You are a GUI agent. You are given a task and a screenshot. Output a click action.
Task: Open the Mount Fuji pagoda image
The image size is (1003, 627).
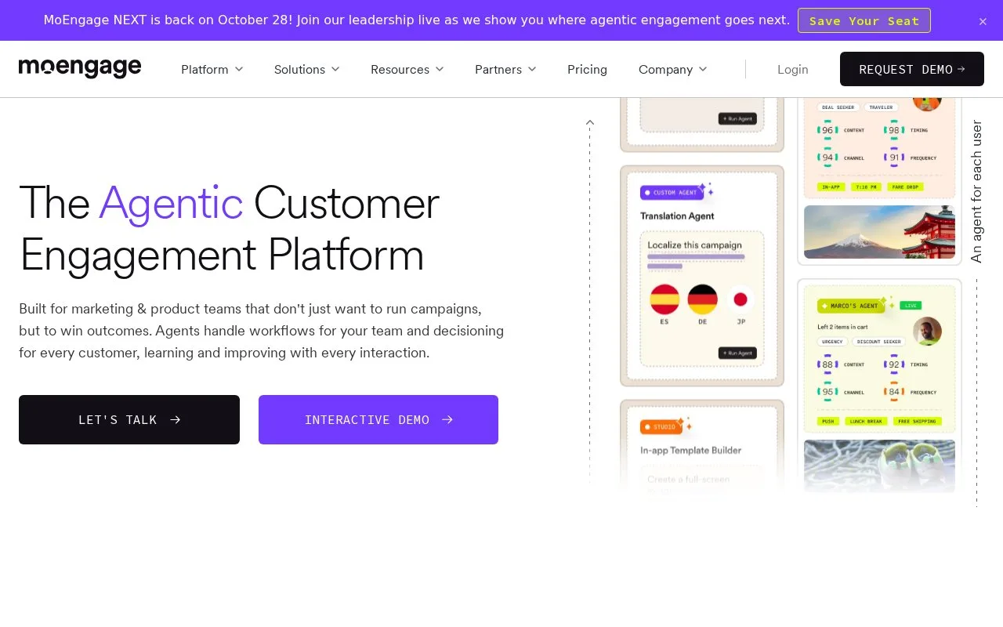pos(879,232)
